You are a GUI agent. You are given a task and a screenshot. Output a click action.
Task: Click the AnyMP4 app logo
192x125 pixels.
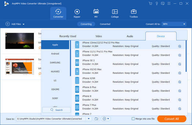(6, 4)
